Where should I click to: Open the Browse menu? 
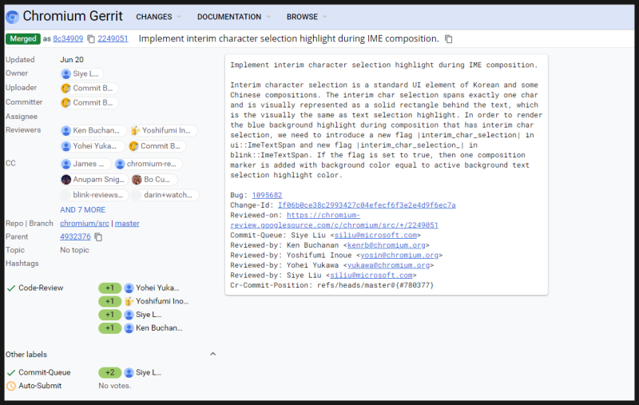point(307,17)
